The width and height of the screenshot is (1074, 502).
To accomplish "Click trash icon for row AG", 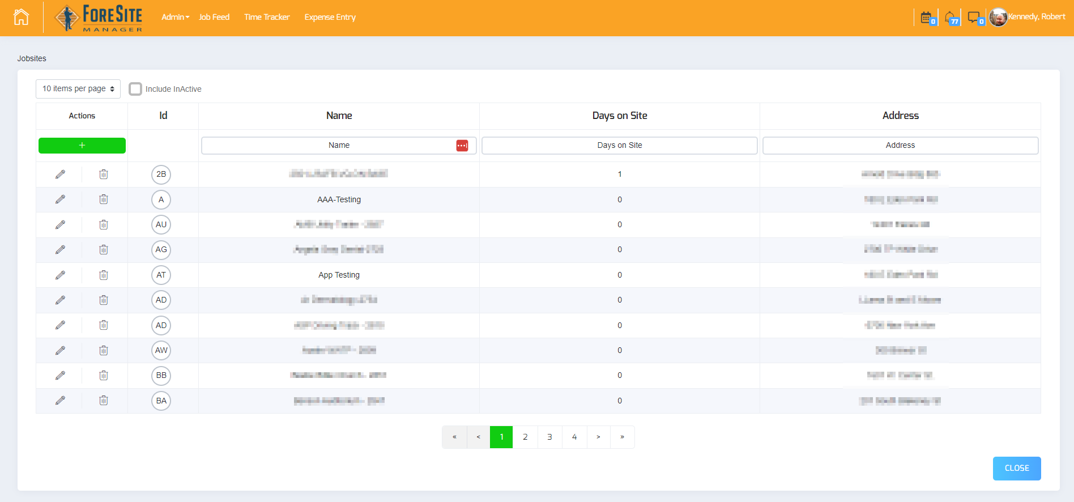I will (x=104, y=250).
